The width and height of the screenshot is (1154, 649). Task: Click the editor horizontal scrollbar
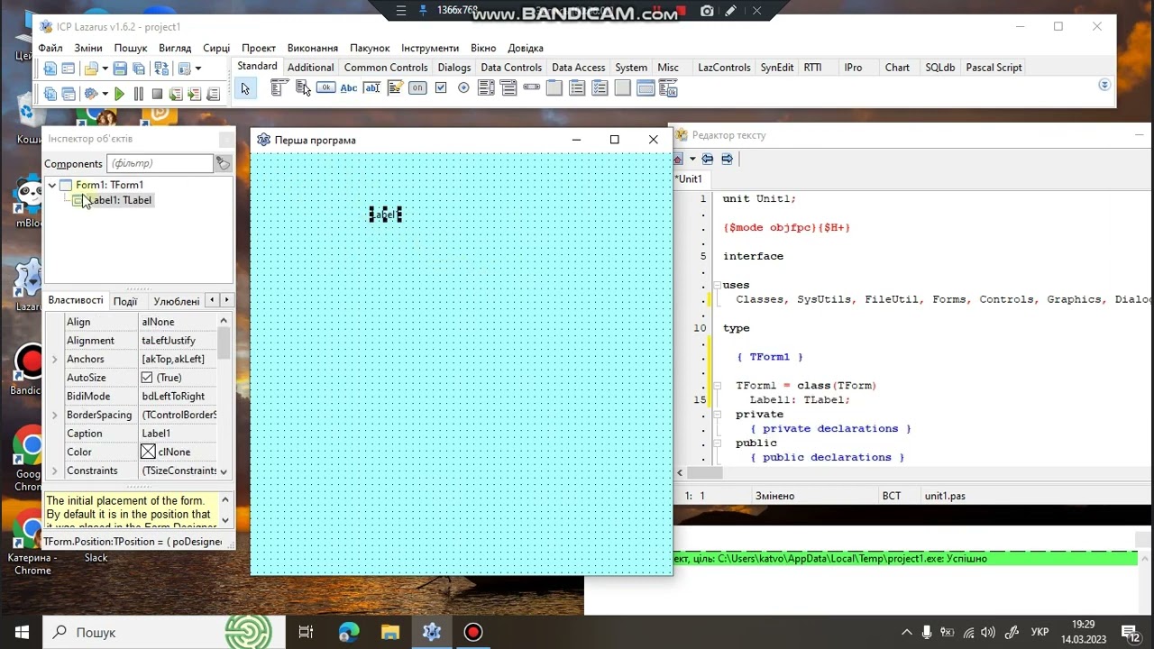[912, 471]
